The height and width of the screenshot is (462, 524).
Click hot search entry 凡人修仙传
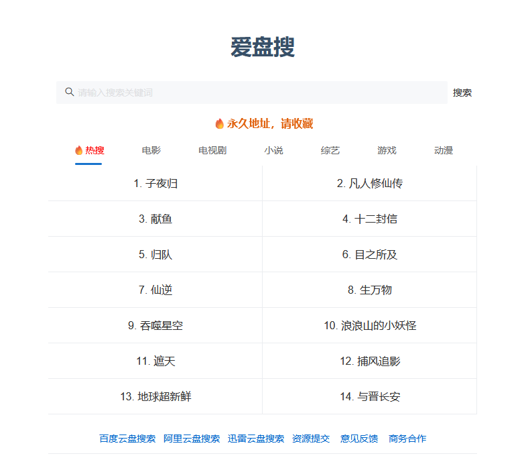tap(370, 183)
